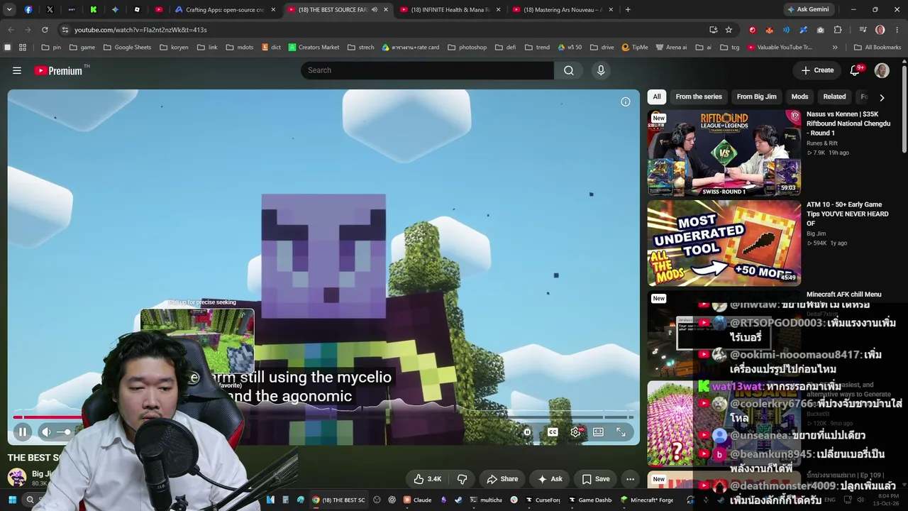Open a new browser tab
Viewport: 908px width, 511px height.
pyautogui.click(x=628, y=10)
